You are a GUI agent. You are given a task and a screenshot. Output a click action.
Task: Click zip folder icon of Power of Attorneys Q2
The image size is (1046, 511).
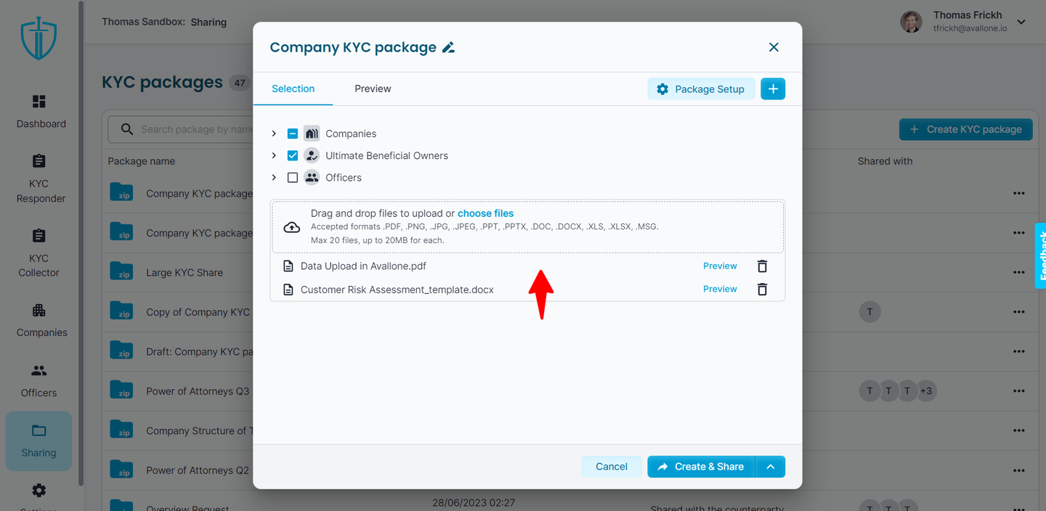[121, 469]
